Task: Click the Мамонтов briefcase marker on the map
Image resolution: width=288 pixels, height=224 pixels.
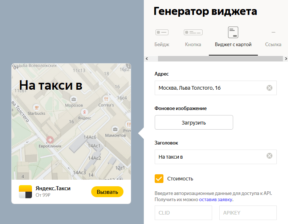Action: tap(115, 129)
